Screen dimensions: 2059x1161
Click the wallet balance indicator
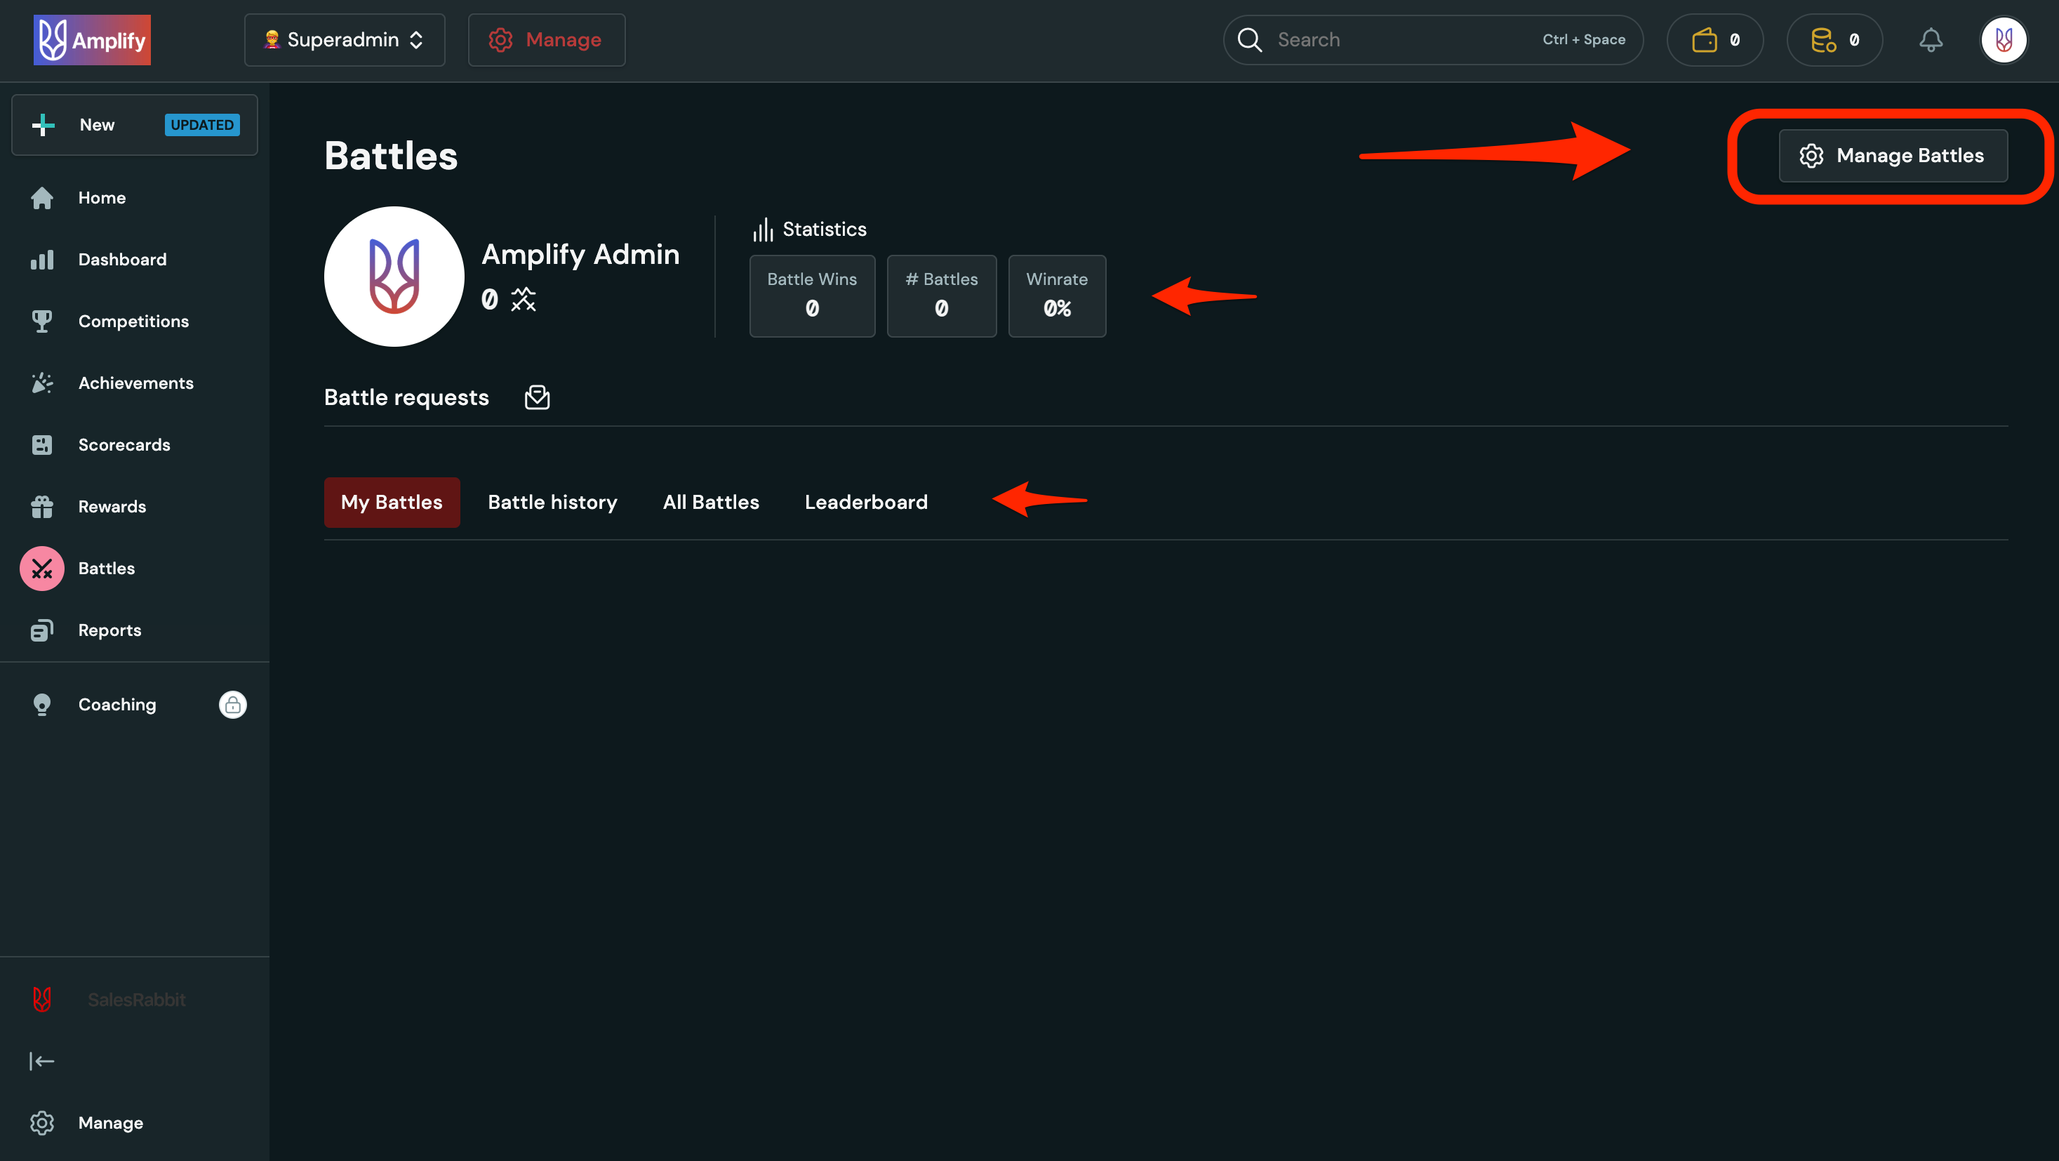(1714, 39)
